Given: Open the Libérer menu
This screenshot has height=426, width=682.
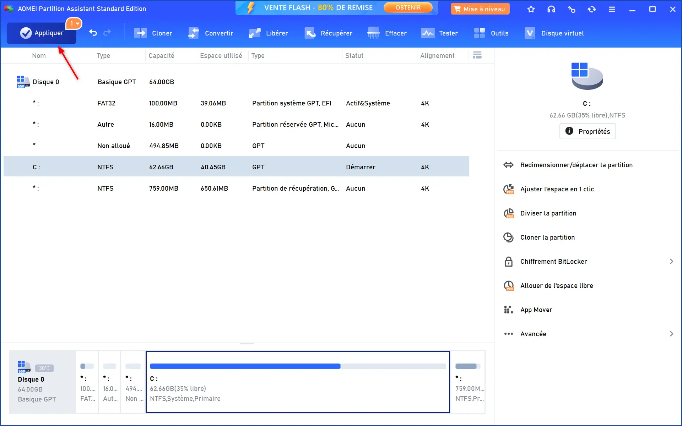Looking at the screenshot, I should 268,33.
